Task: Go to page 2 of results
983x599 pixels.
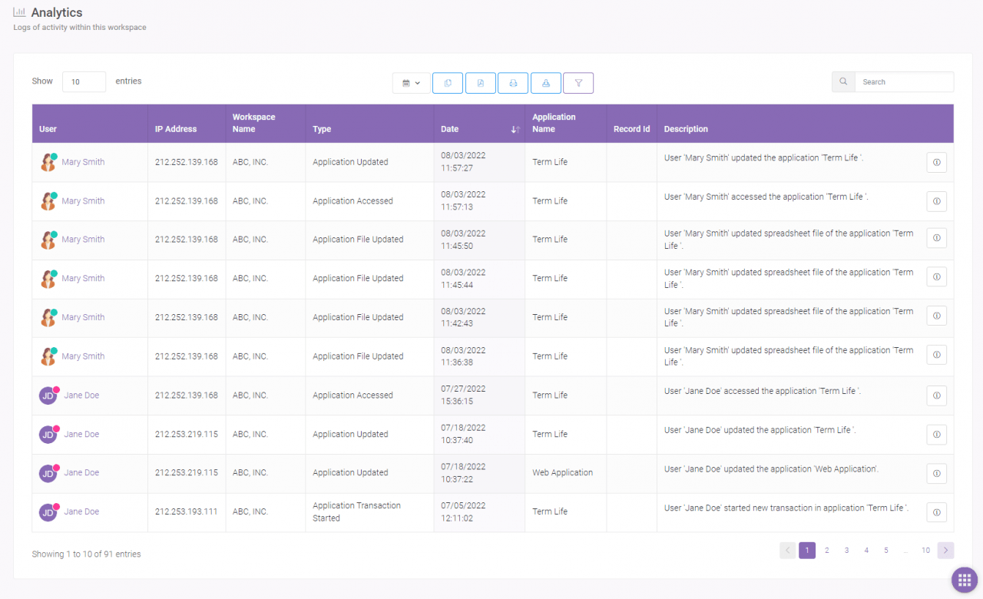Action: (827, 551)
